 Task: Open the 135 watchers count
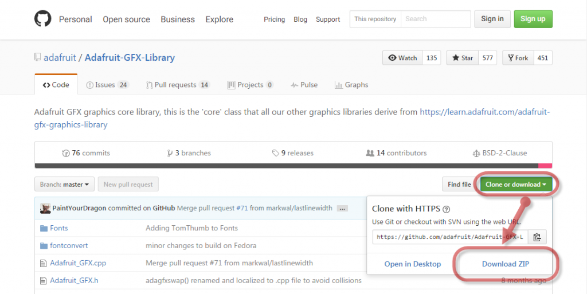432,58
